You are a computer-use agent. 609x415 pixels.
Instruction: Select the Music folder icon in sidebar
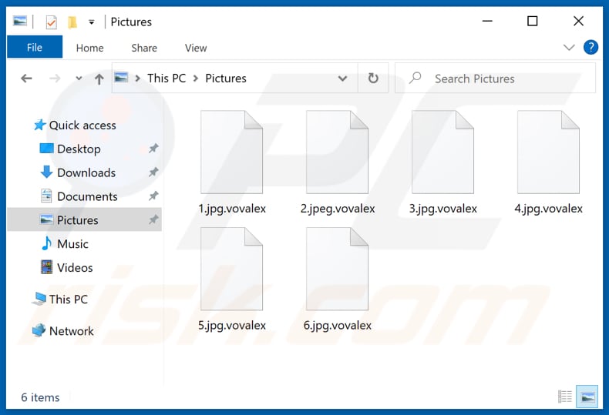(x=47, y=244)
